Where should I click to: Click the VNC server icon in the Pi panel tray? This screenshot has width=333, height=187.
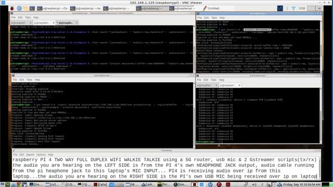(280, 8)
